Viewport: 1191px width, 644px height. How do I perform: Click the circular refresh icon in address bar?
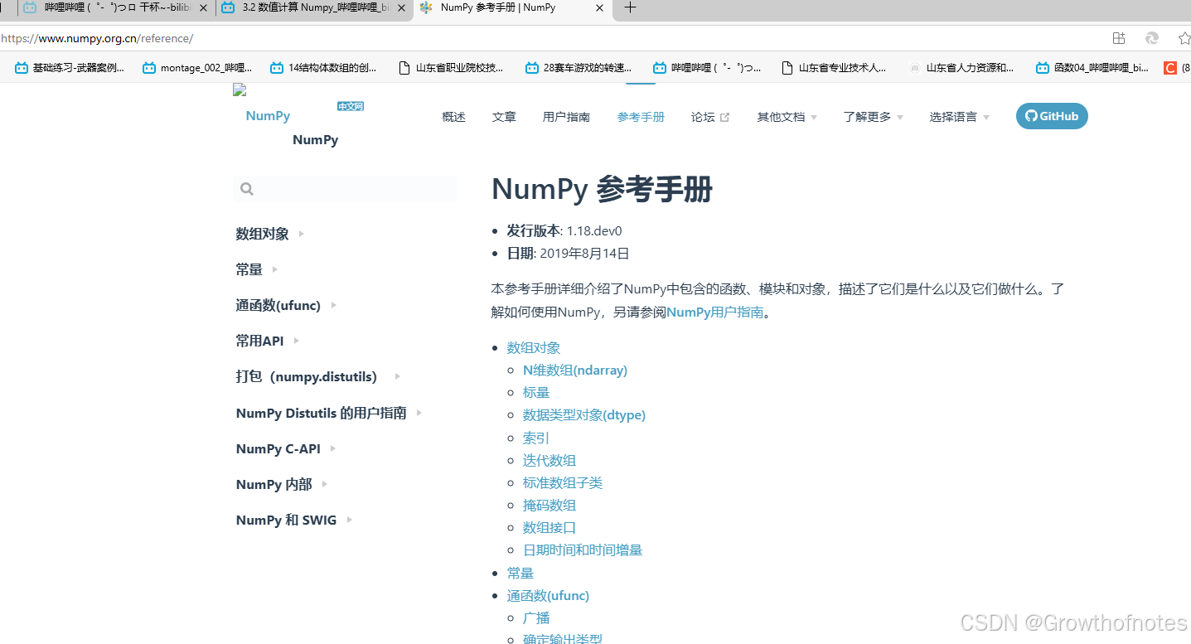(x=1152, y=38)
